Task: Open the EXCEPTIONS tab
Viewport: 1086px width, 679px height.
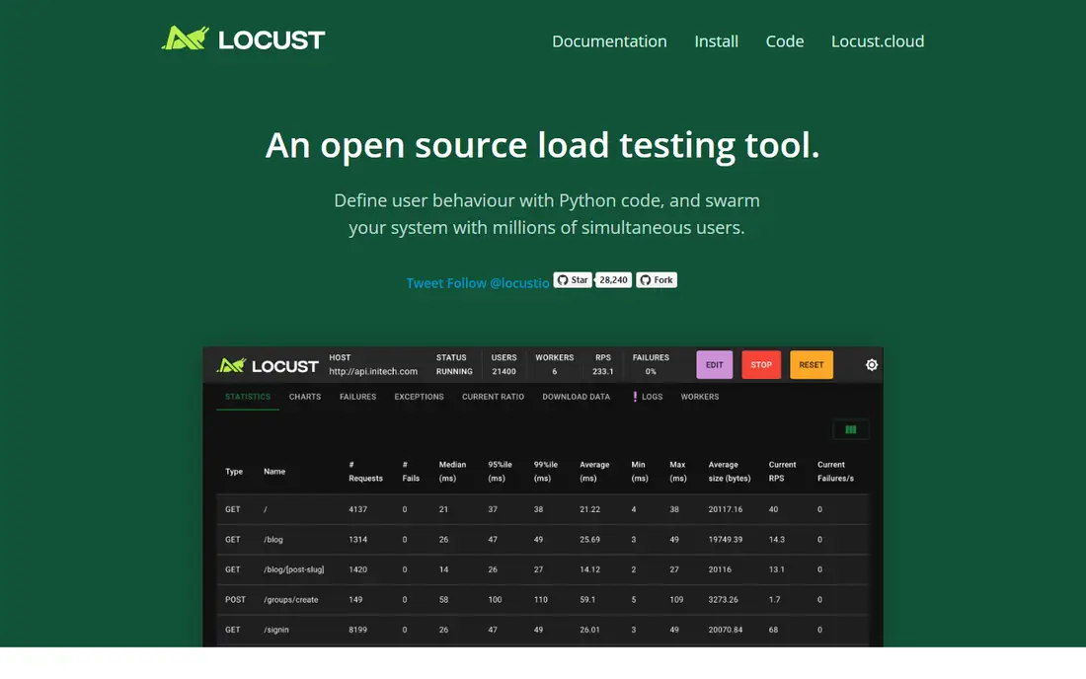Action: click(x=419, y=397)
